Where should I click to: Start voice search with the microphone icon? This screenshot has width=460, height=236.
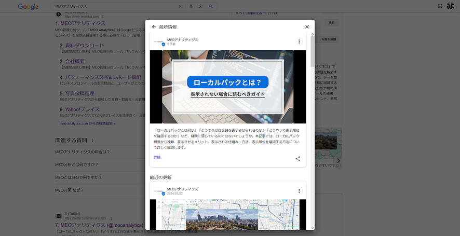click(191, 6)
